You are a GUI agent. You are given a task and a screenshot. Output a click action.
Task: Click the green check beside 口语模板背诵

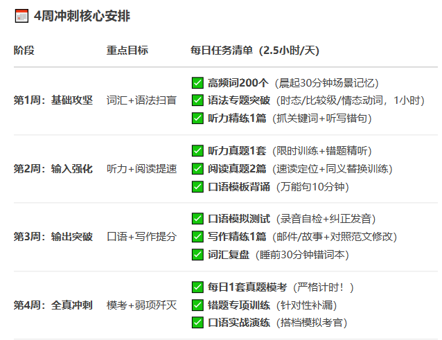click(197, 186)
